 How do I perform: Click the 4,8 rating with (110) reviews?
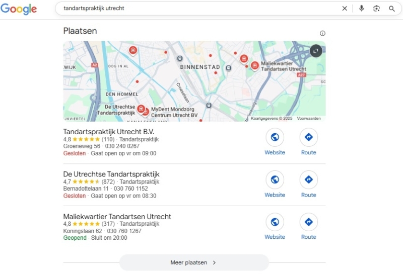89,139
